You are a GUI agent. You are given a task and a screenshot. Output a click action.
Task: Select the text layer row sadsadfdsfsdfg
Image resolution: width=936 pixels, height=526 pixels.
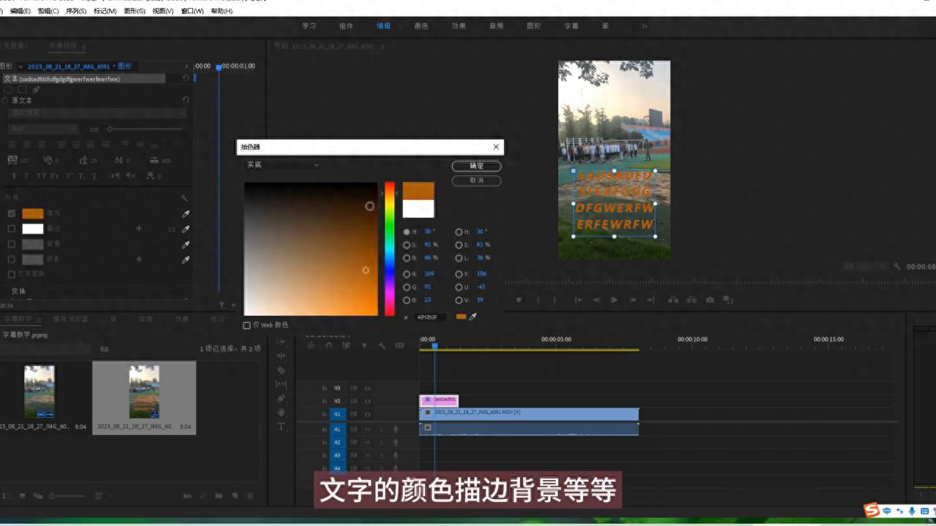[83, 78]
